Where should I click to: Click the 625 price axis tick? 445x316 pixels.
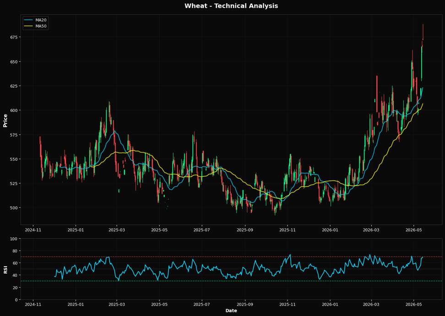[15, 86]
